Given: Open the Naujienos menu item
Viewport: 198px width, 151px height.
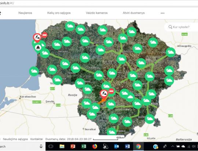Looking at the screenshot, I should [x=25, y=13].
